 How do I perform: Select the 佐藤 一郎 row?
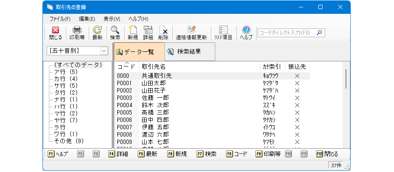(x=212, y=98)
